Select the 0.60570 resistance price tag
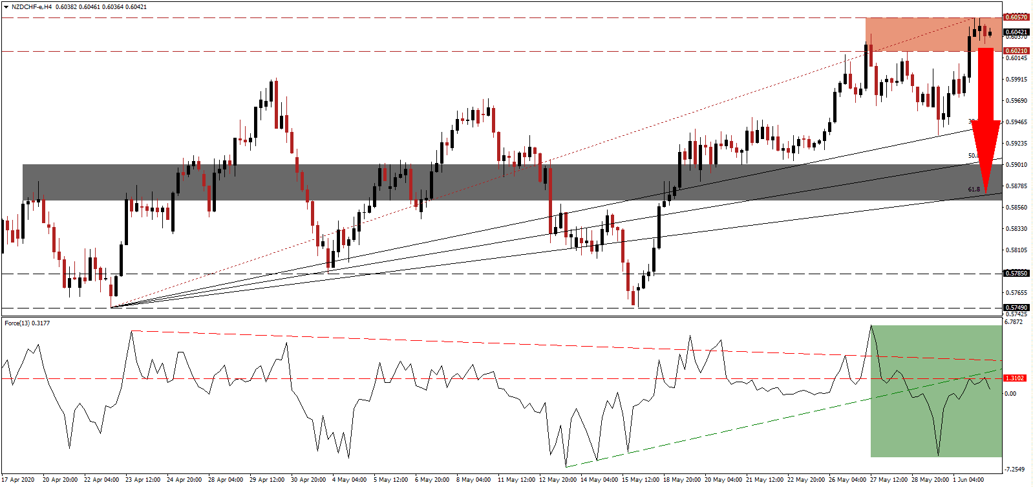1033x487 pixels. click(1016, 17)
